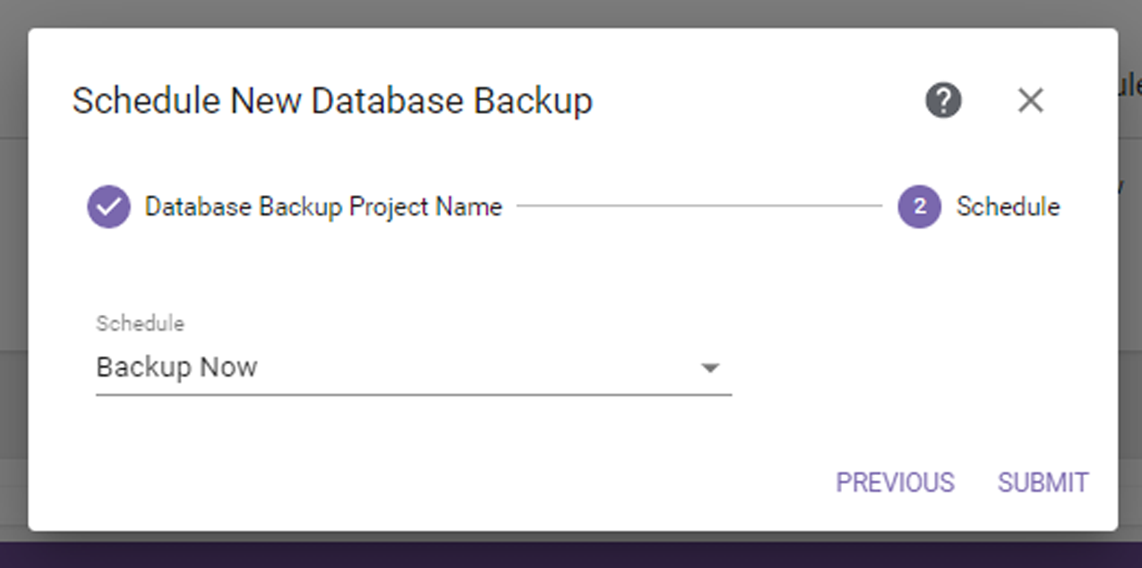Click partially hidden text behind dialog's top-right
1142x568 pixels.
click(1130, 87)
